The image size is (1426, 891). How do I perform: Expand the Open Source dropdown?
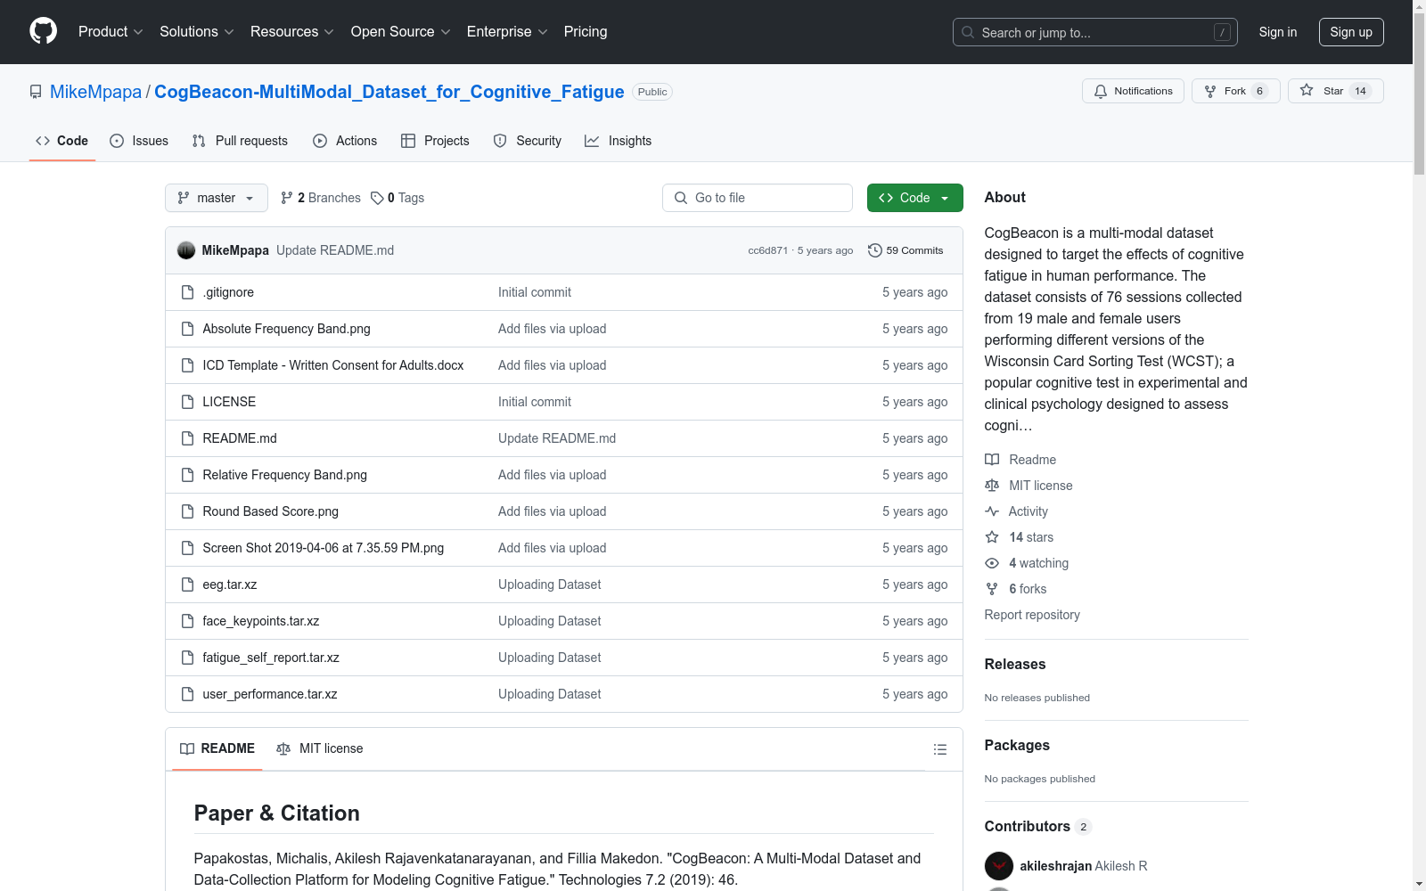401,31
